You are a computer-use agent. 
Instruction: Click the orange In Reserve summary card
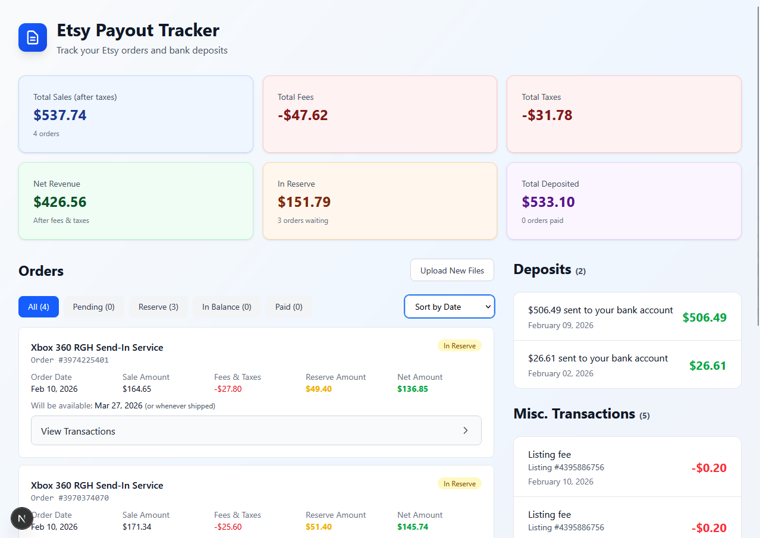click(379, 201)
